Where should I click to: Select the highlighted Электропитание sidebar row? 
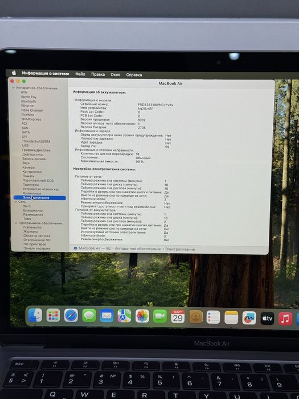point(40,198)
